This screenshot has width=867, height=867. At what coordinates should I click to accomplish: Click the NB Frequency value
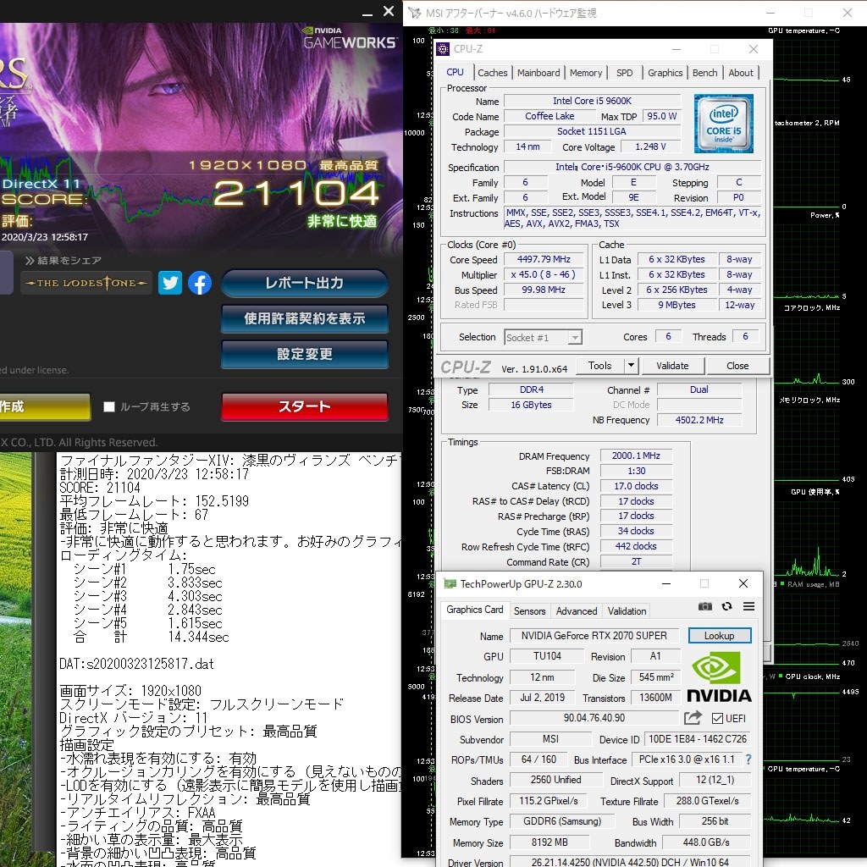click(x=699, y=420)
